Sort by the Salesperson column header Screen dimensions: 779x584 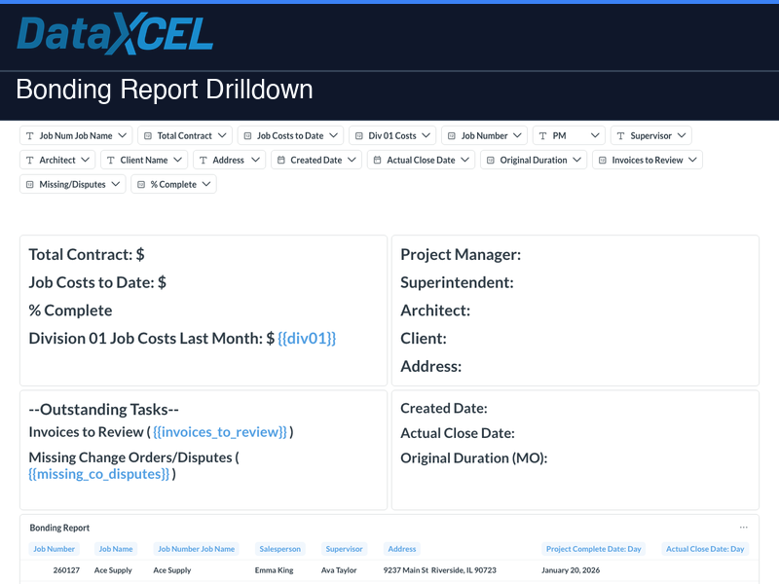coord(278,549)
